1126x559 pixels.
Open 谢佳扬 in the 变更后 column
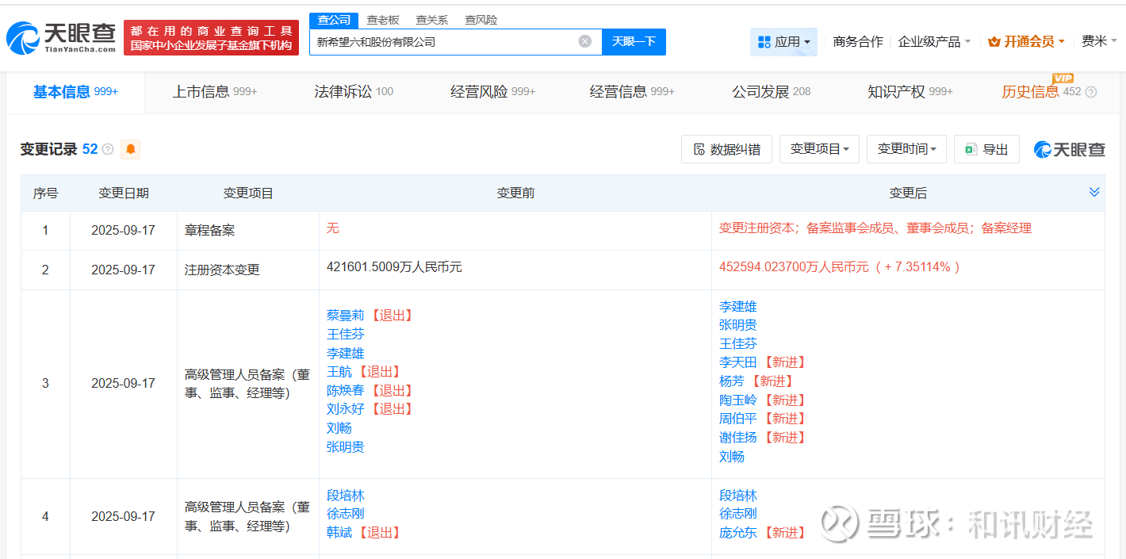(x=738, y=438)
